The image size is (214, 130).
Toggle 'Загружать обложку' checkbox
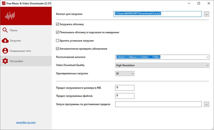click(58, 24)
